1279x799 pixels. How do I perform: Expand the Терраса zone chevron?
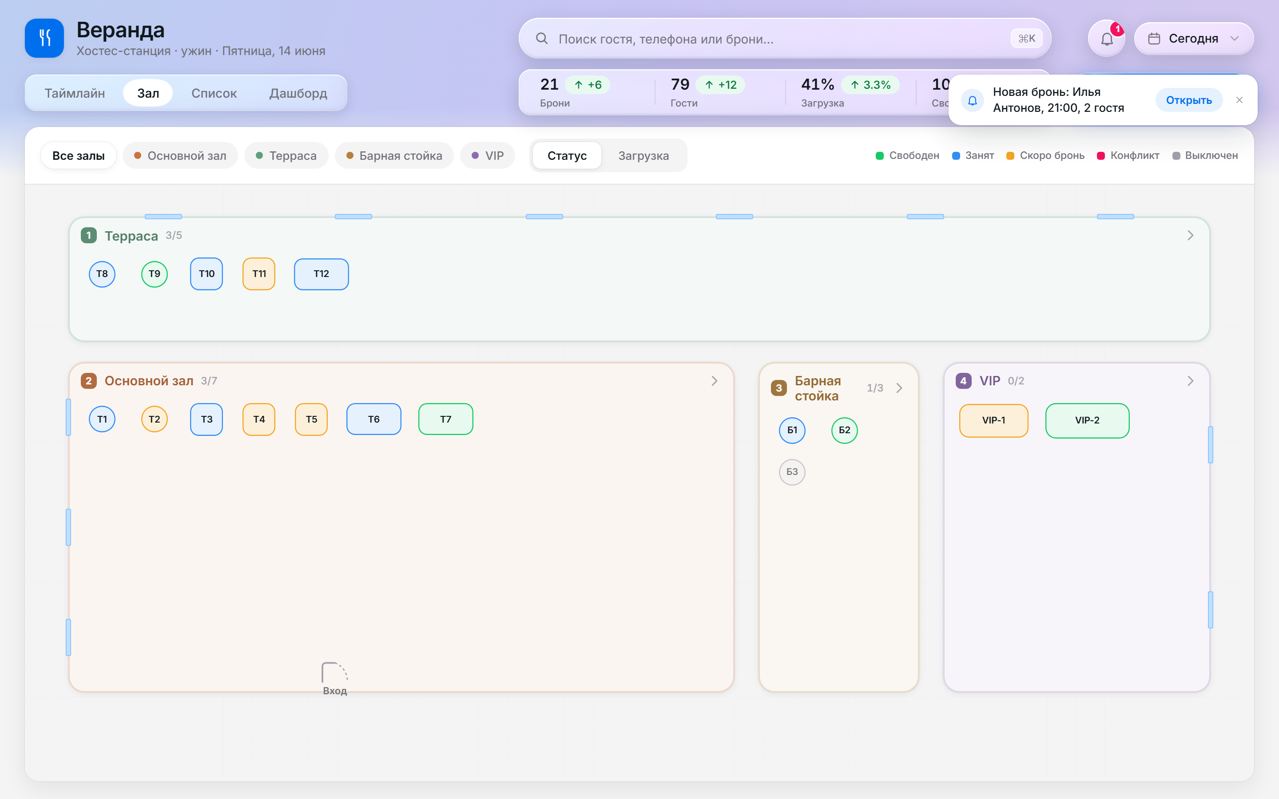1190,235
